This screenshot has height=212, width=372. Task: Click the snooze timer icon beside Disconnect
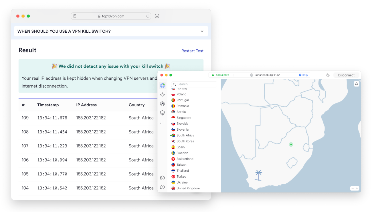328,75
